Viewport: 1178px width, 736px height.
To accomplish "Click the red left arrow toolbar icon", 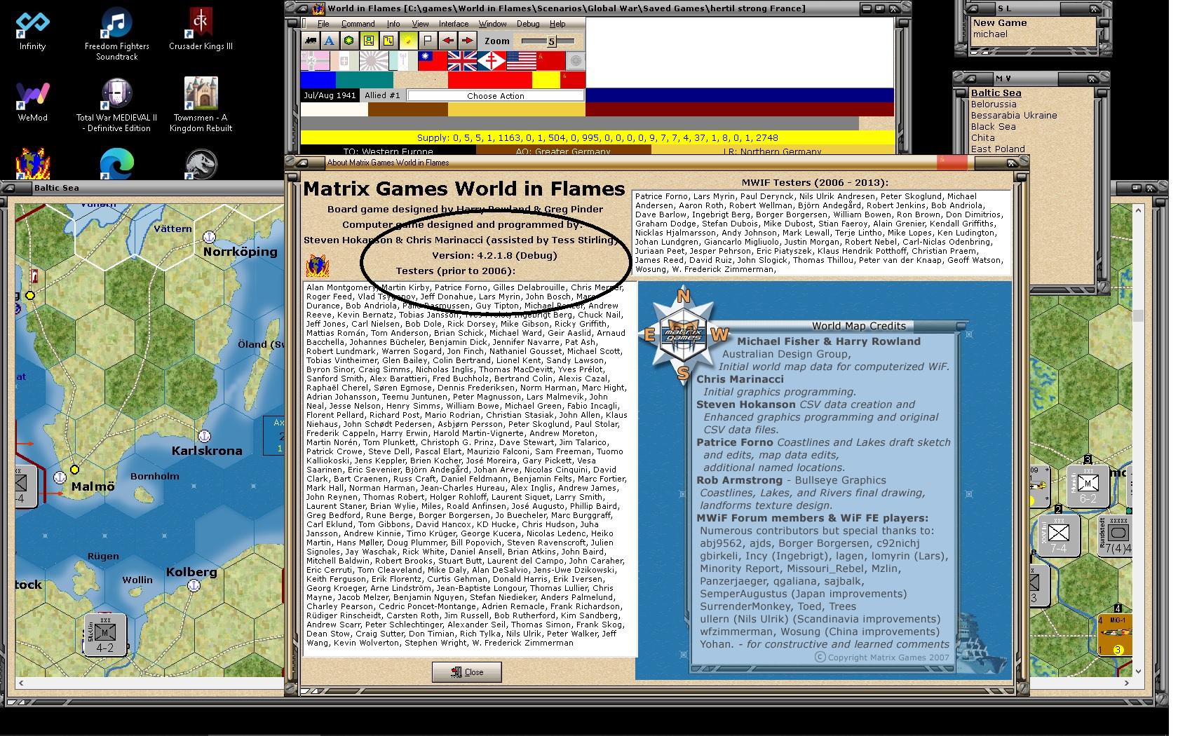I will [447, 41].
